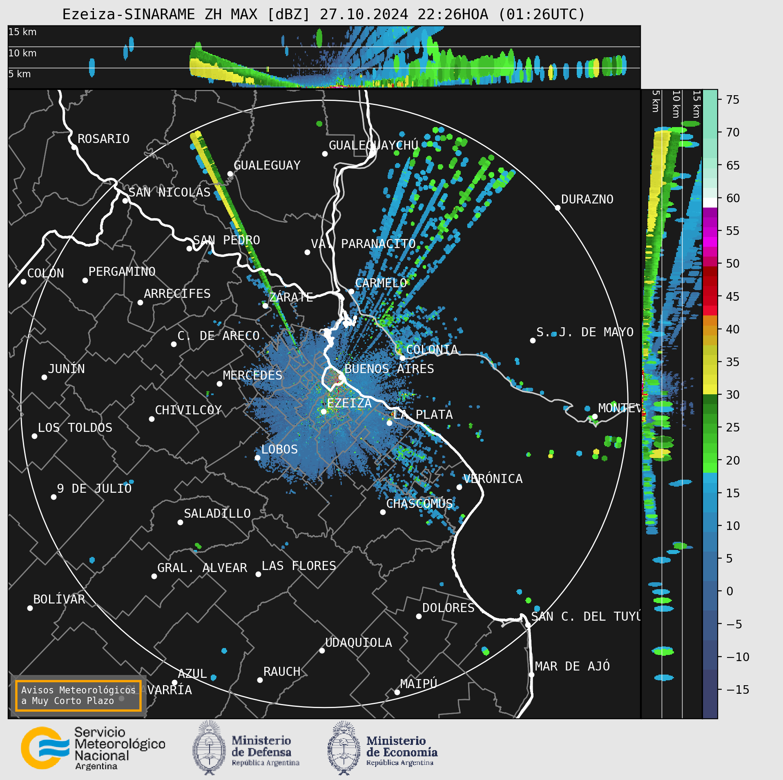This screenshot has height=780, width=783.
Task: Click the SAN PEDRO city label
Action: click(227, 240)
